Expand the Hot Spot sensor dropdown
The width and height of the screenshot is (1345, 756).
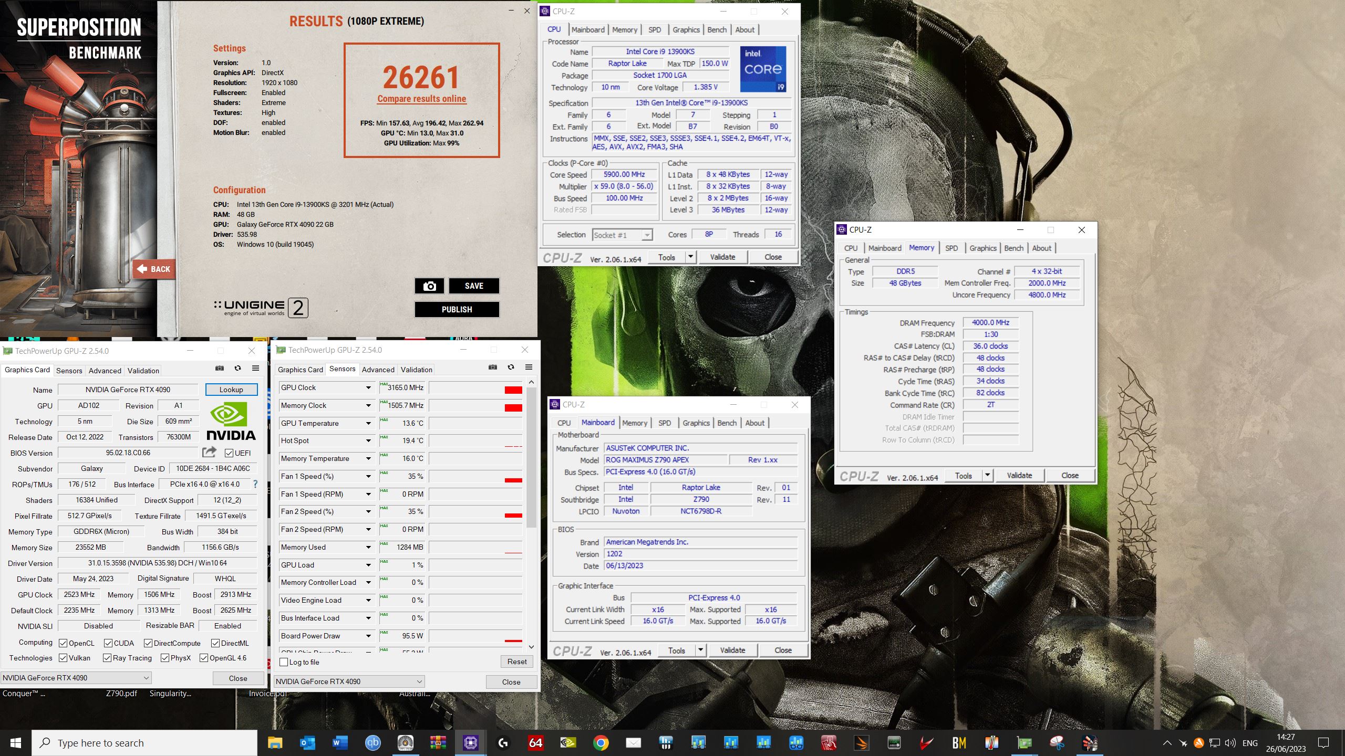[368, 441]
